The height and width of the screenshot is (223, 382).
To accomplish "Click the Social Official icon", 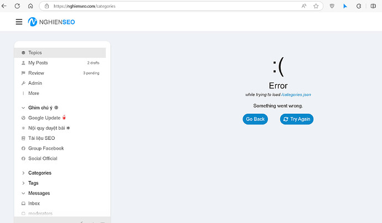I will click(23, 159).
